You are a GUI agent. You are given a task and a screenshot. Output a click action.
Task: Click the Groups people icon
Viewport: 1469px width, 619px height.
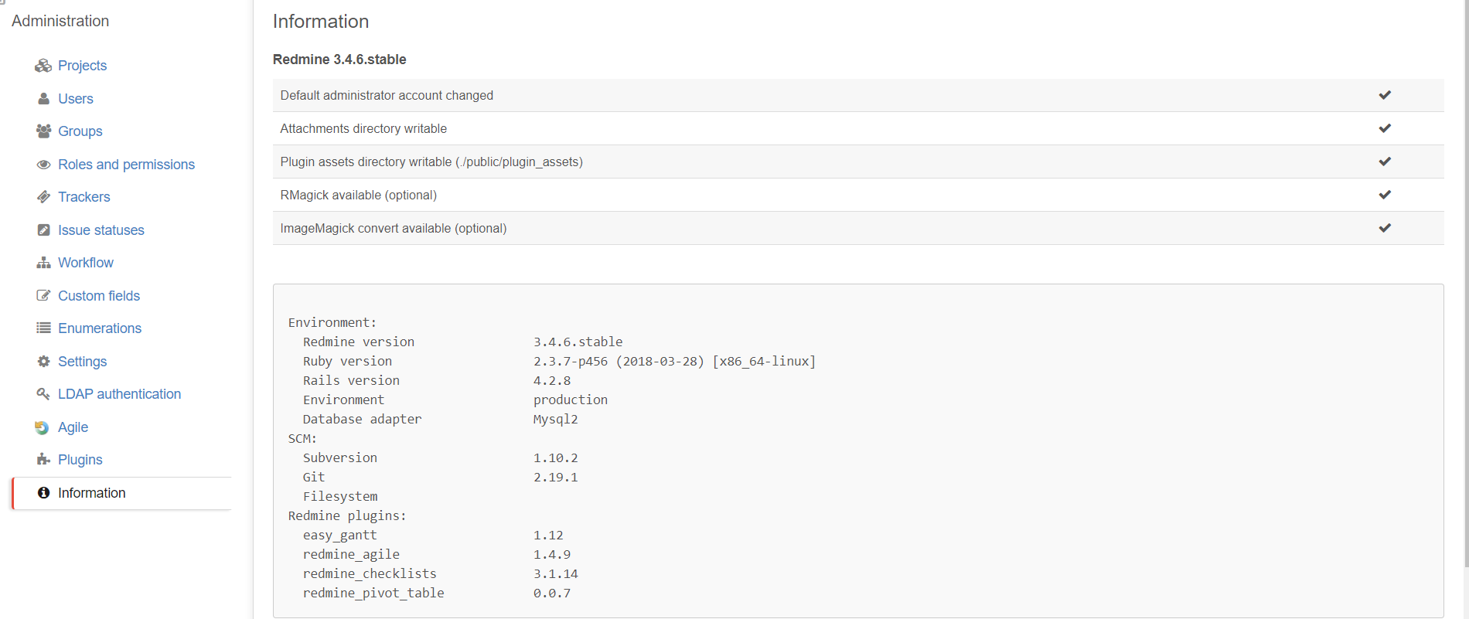coord(43,131)
